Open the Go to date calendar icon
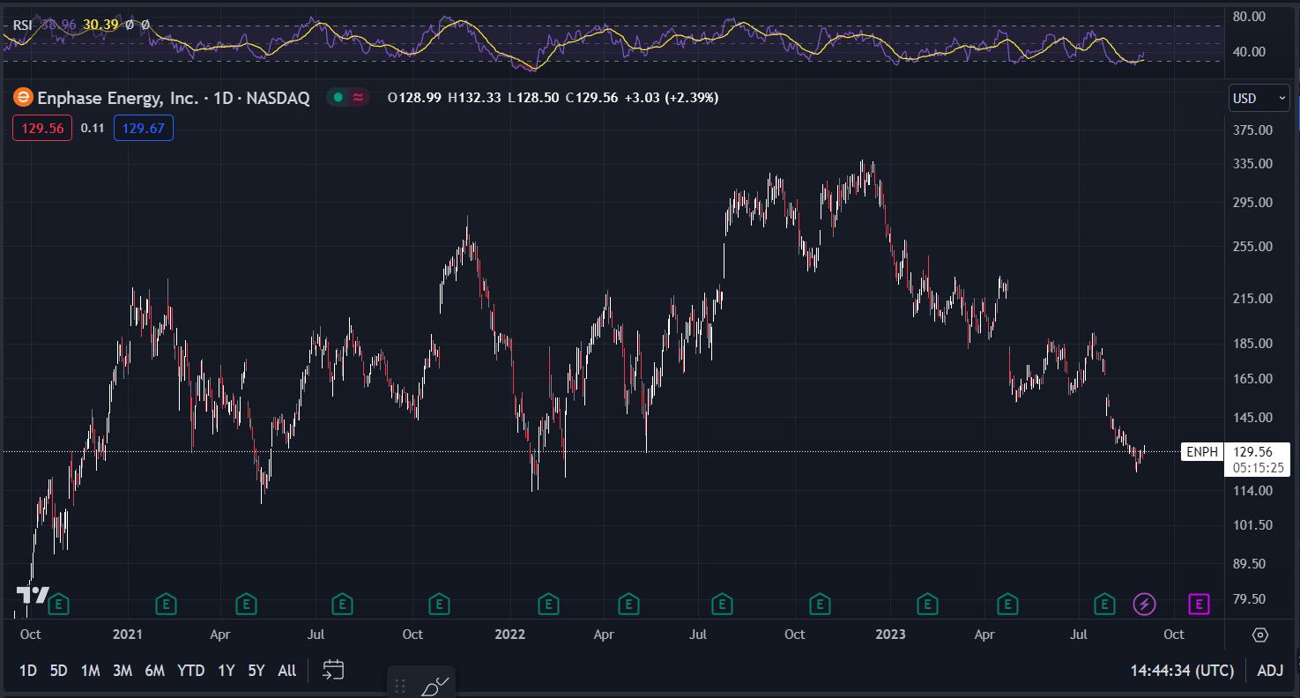 click(333, 671)
